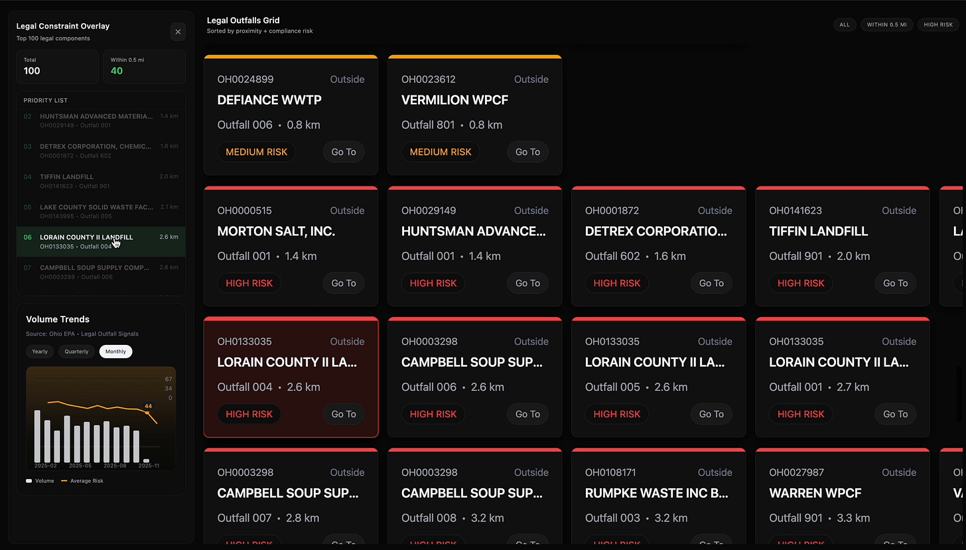The width and height of the screenshot is (966, 550).
Task: Select Campbell Soup Supply list entry
Action: pos(101,271)
